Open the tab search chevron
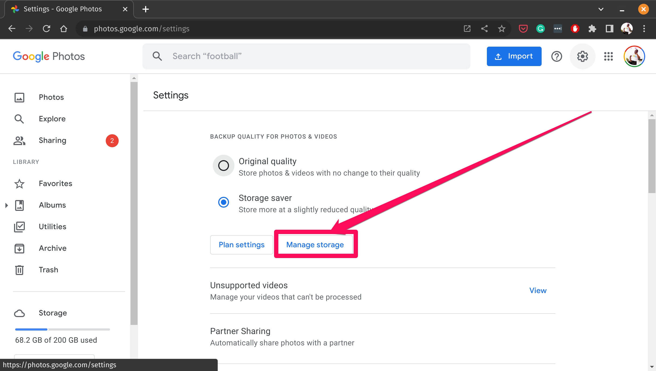 (601, 9)
